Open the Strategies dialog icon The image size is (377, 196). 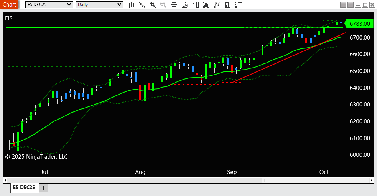[228, 5]
